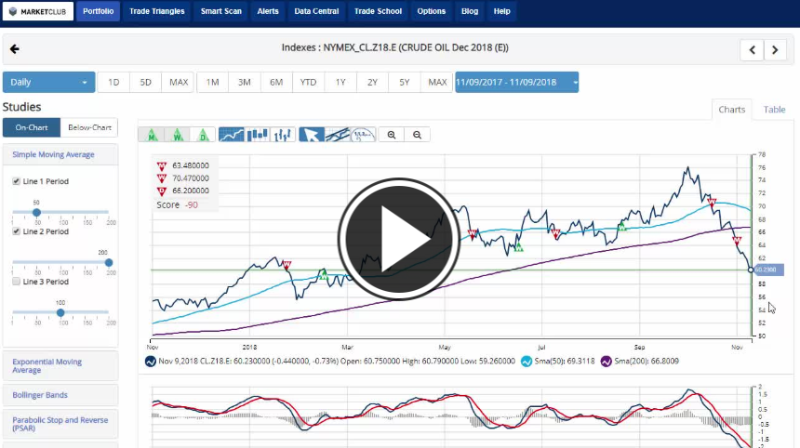The width and height of the screenshot is (800, 448).
Task: Select the pointer cursor tool
Action: click(312, 135)
